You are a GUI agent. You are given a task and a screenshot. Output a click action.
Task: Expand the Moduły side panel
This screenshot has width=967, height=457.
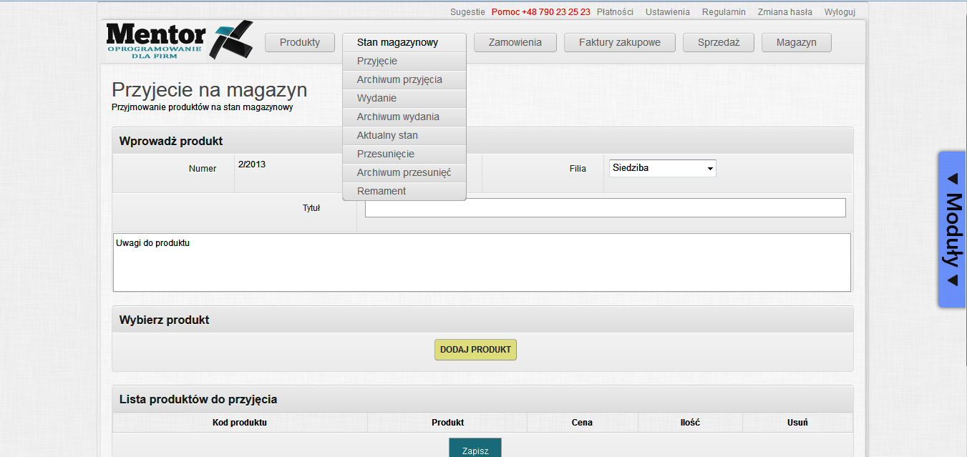[x=952, y=229]
